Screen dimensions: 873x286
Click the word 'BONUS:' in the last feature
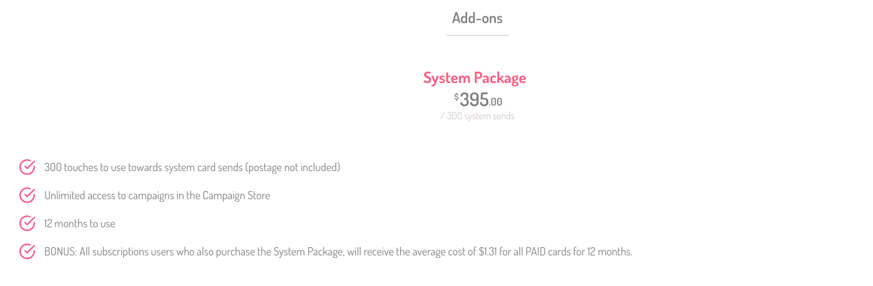pos(61,252)
